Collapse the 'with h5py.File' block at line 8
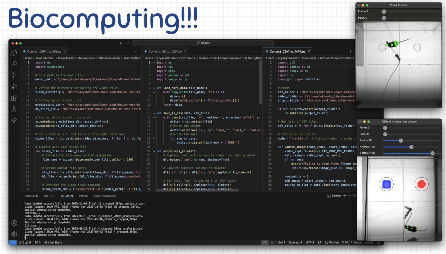The image size is (446, 254). (154, 92)
